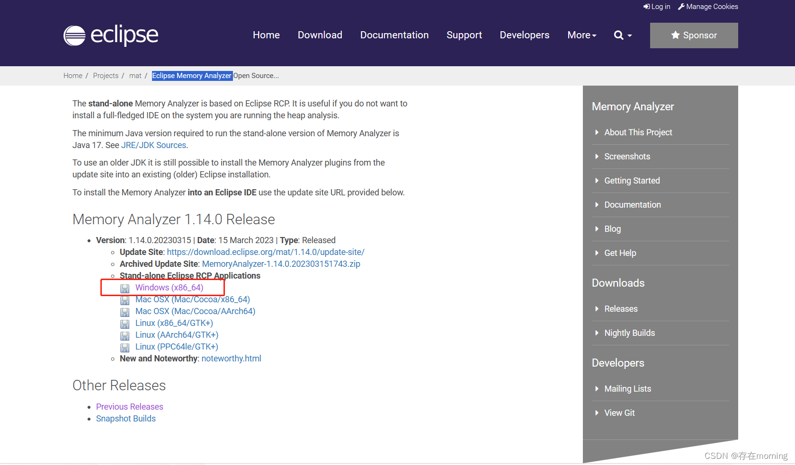Go to Projects breadcrumb
This screenshot has height=465, width=795.
click(106, 76)
